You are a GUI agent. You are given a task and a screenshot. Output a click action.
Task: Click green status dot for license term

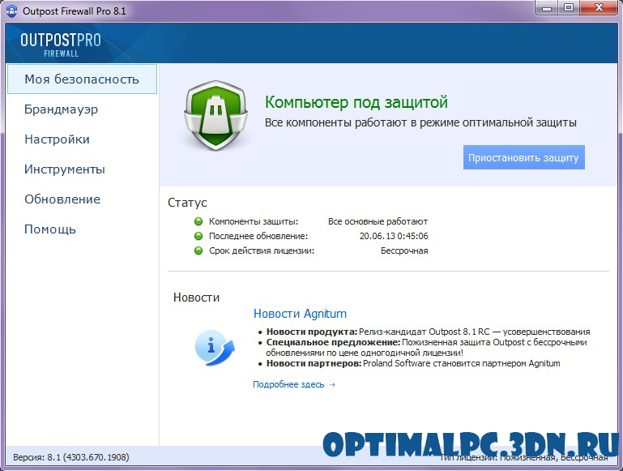[x=198, y=250]
